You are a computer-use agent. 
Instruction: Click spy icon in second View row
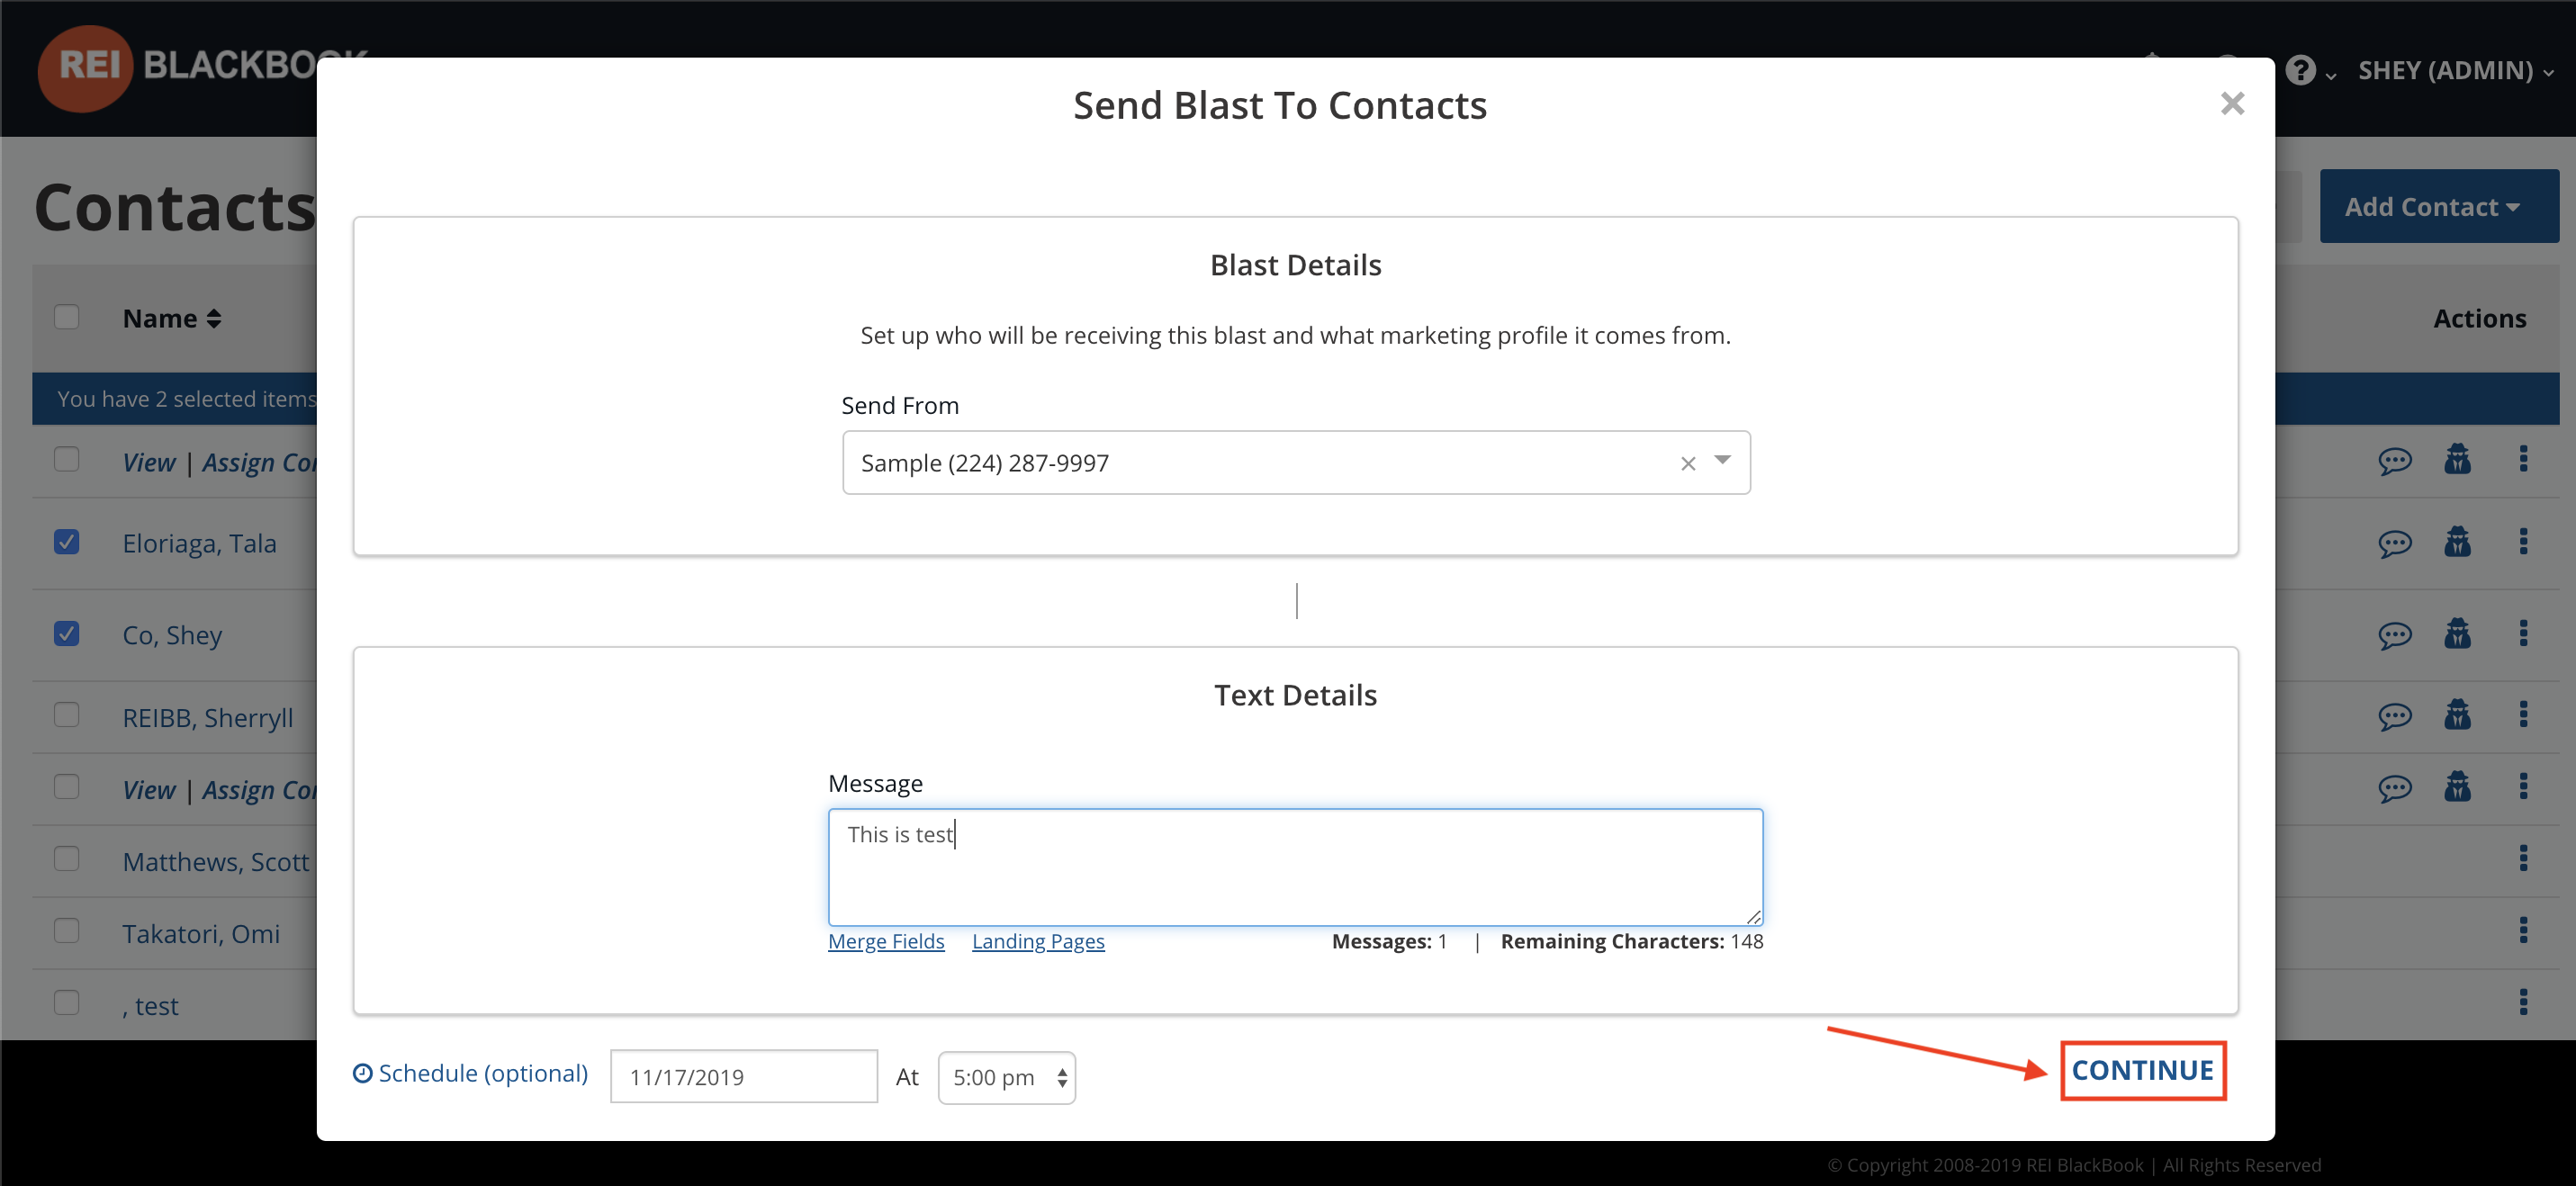coord(2457,787)
